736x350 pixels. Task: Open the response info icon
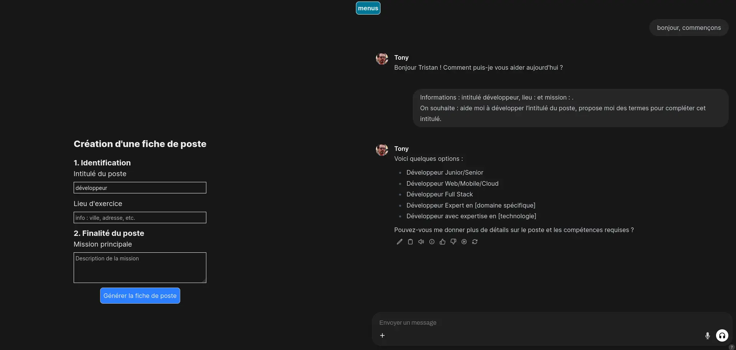tap(431, 242)
